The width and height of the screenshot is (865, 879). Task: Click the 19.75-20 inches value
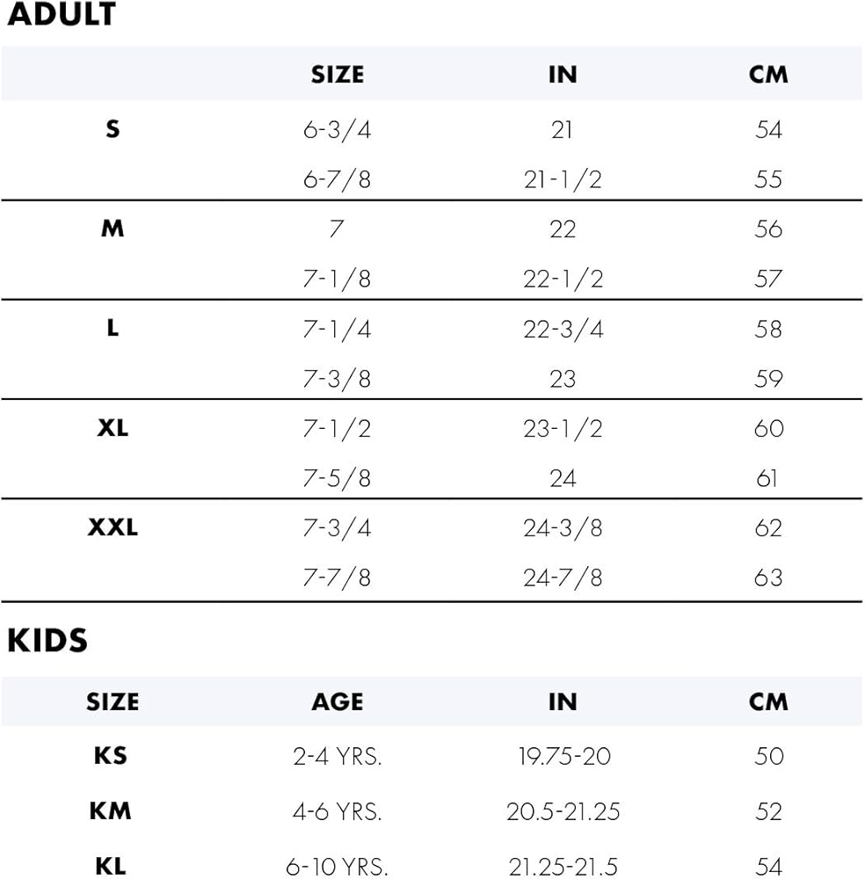pyautogui.click(x=563, y=756)
